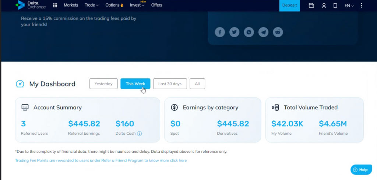The image size is (377, 180).
Task: Click the Account Summary card title
Action: [x=57, y=107]
